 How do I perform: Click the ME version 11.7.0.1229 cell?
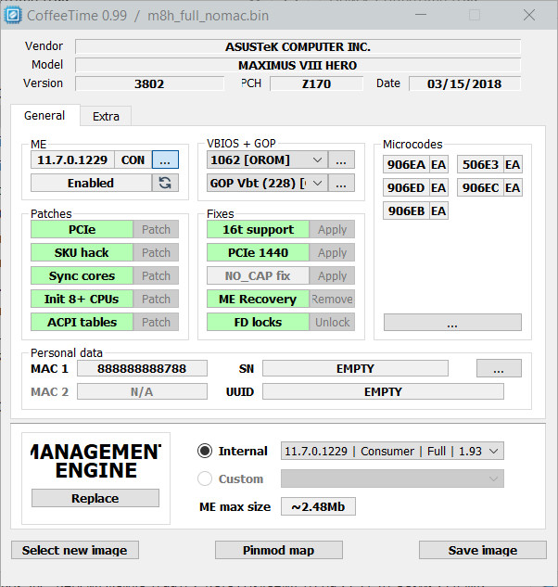pos(72,160)
